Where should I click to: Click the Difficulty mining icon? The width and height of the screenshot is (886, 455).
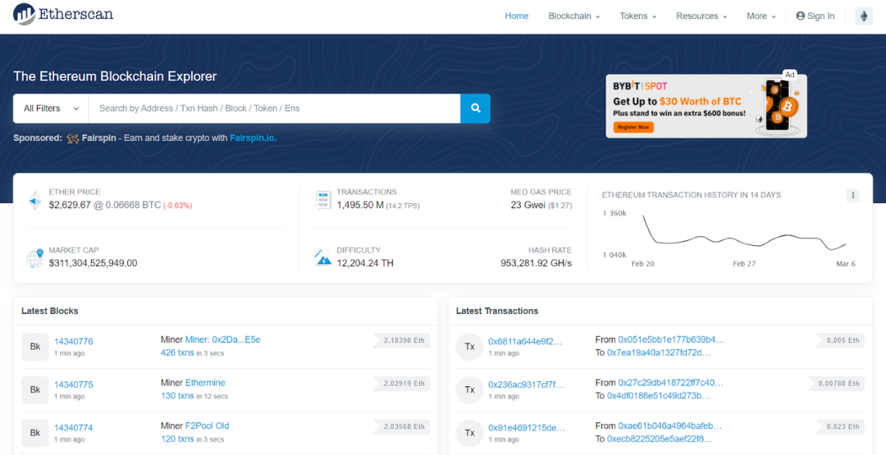323,257
